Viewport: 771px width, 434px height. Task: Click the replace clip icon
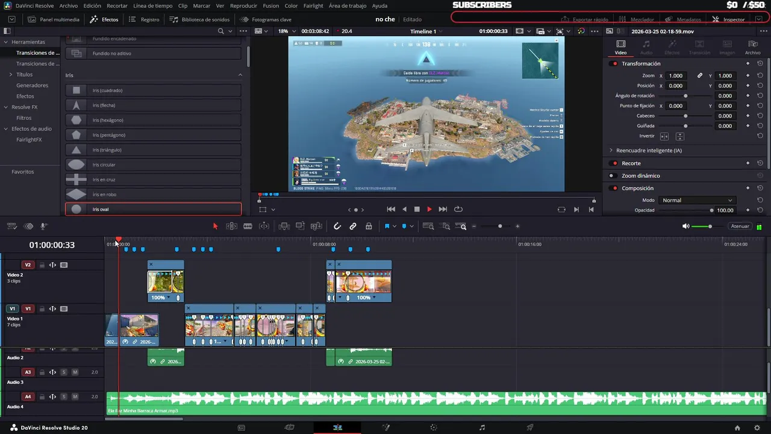pyautogui.click(x=316, y=226)
